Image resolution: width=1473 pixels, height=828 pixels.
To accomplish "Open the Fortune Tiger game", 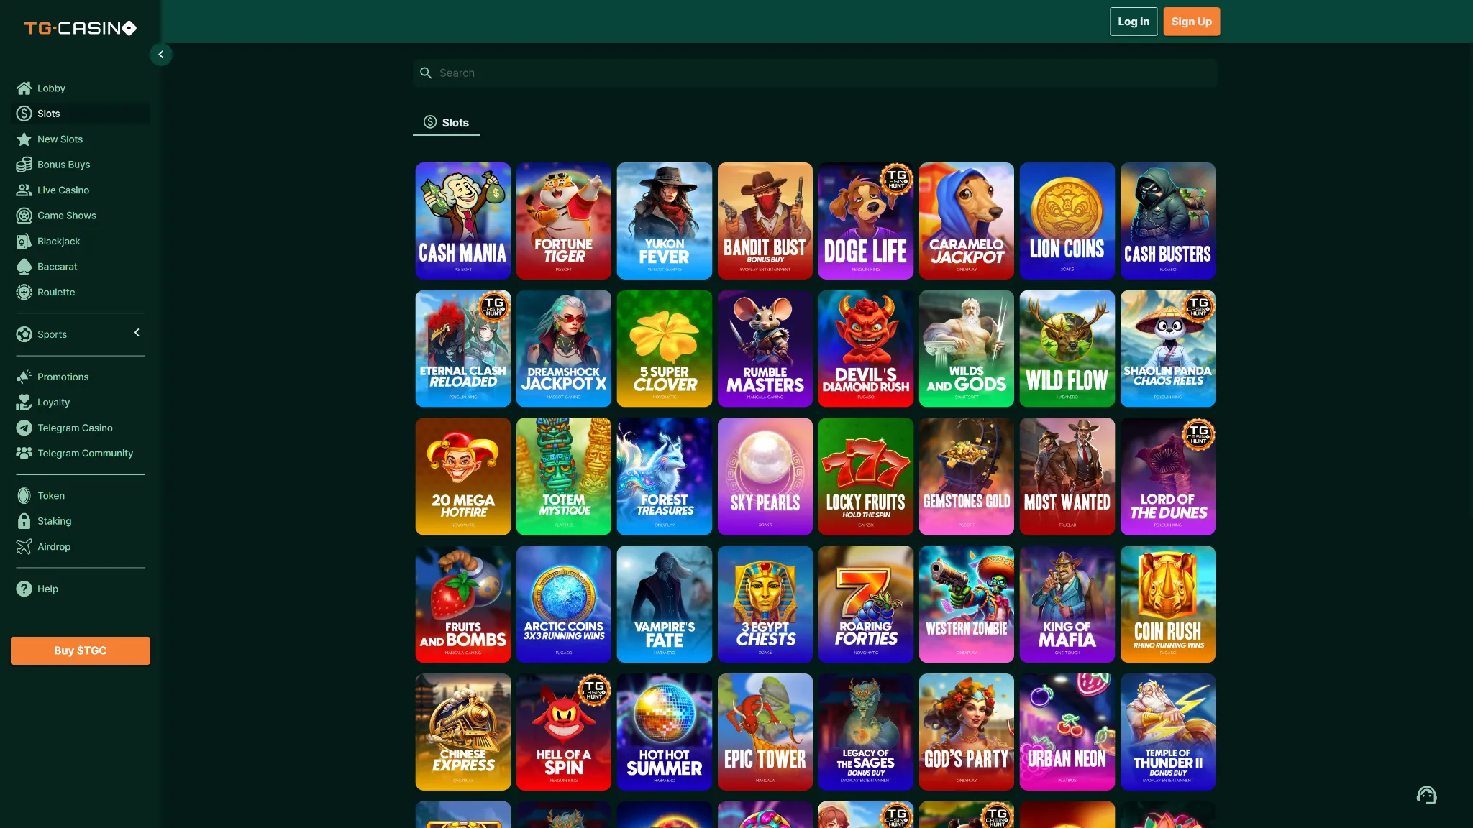I will (564, 221).
